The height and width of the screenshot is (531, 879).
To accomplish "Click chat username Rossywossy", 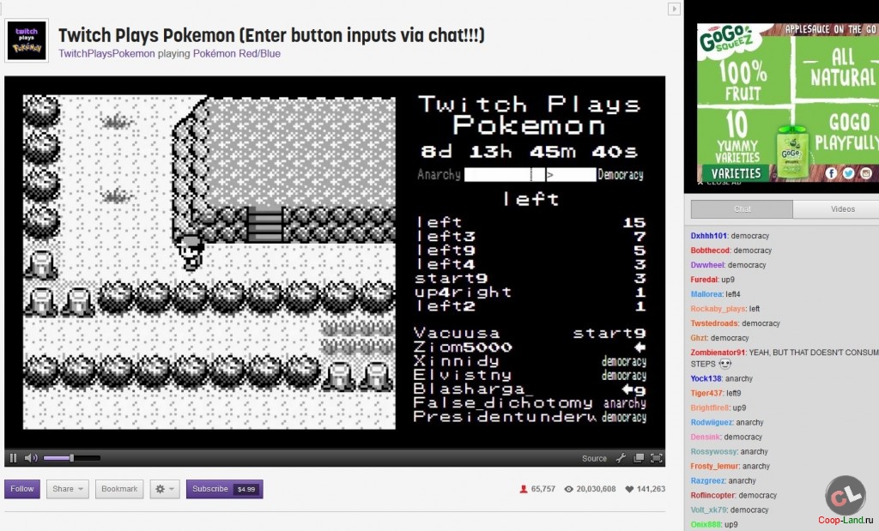I will tap(714, 451).
